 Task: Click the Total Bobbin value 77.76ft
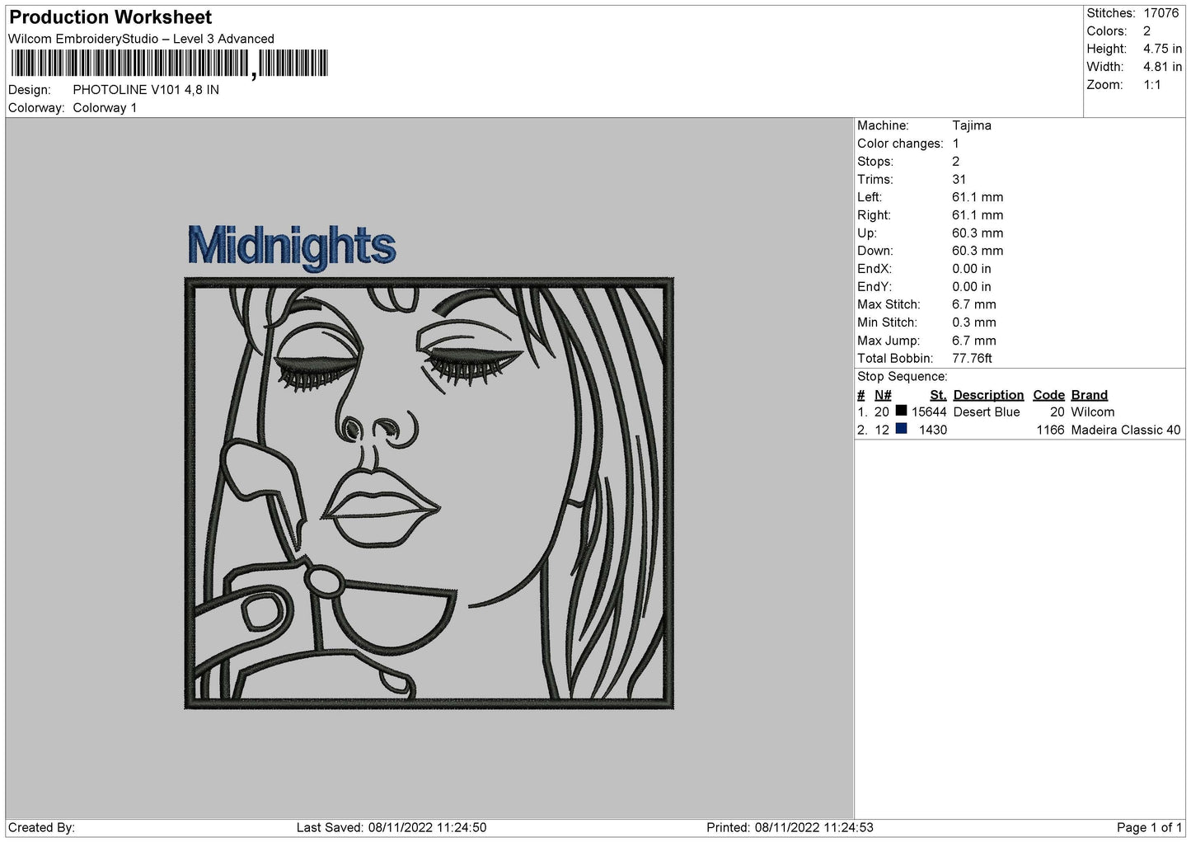pos(972,359)
